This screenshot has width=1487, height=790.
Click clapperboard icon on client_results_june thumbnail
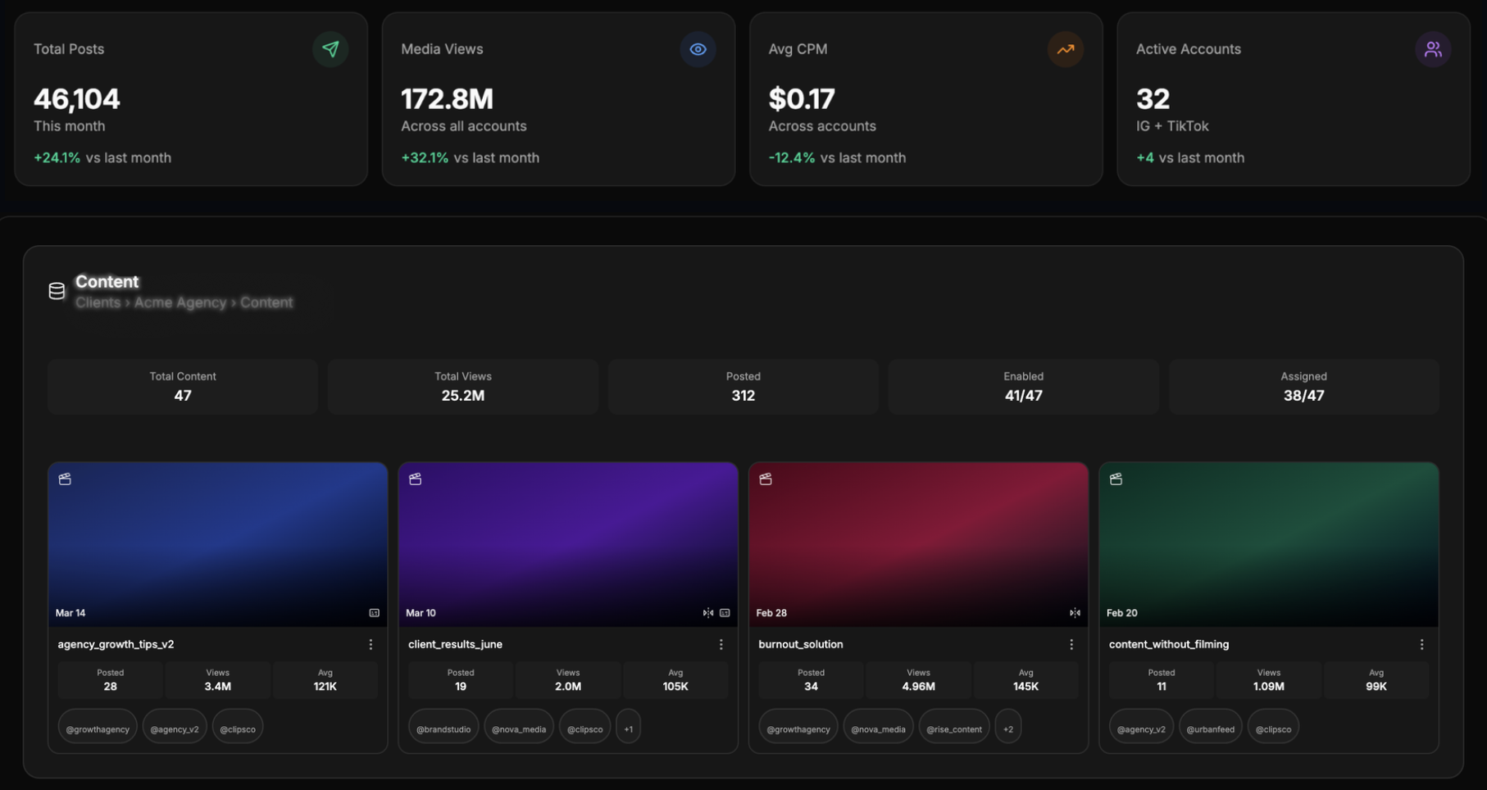click(416, 479)
